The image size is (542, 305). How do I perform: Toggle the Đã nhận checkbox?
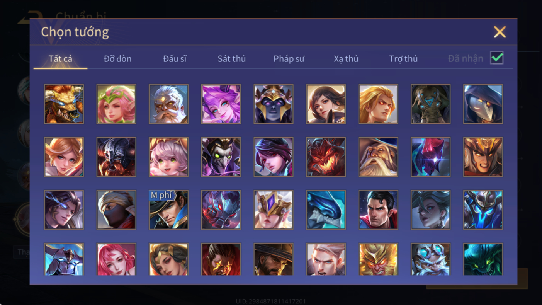pos(497,58)
